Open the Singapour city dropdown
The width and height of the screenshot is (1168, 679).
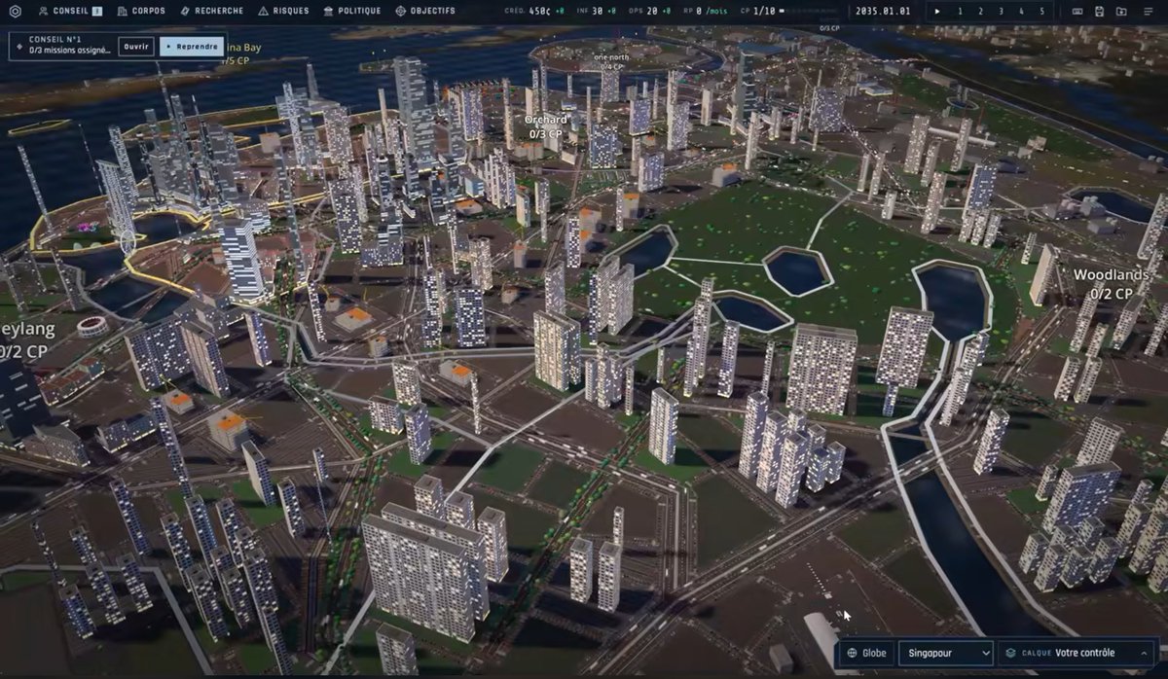pyautogui.click(x=945, y=653)
